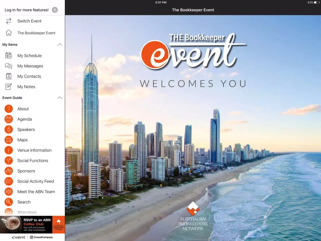This screenshot has height=241, width=321.
Task: Collapse the Event Guide section
Action: coord(60,98)
